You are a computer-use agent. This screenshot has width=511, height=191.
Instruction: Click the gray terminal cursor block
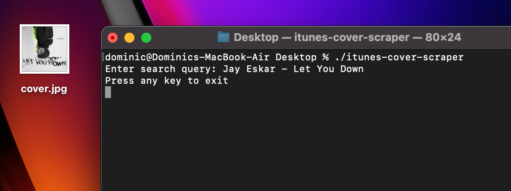pos(108,92)
